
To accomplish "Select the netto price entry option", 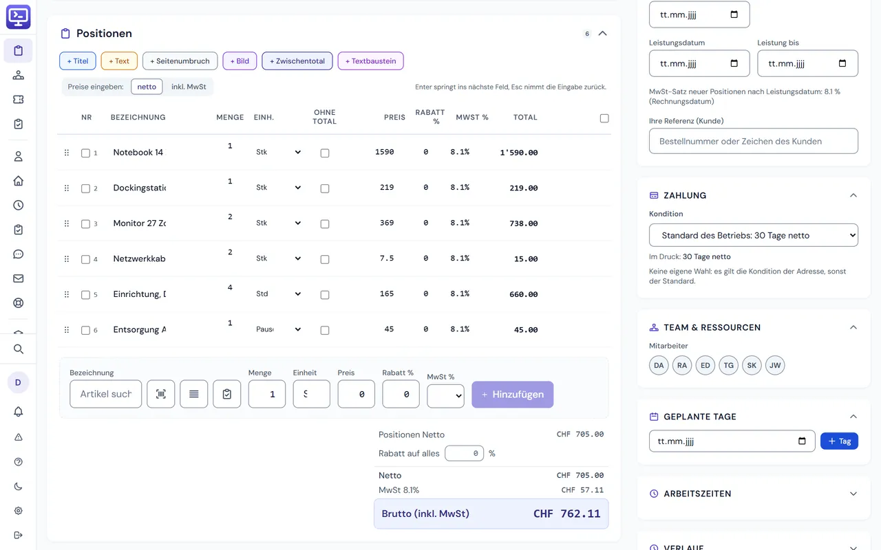I will point(147,87).
